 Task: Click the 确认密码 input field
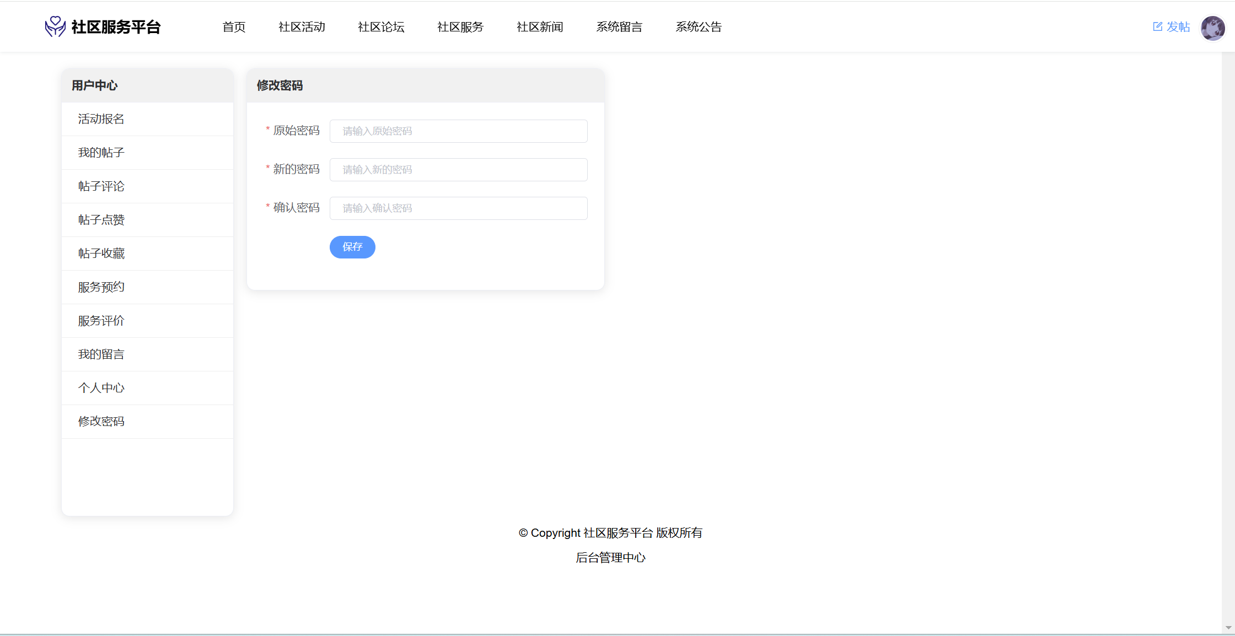[x=458, y=208]
